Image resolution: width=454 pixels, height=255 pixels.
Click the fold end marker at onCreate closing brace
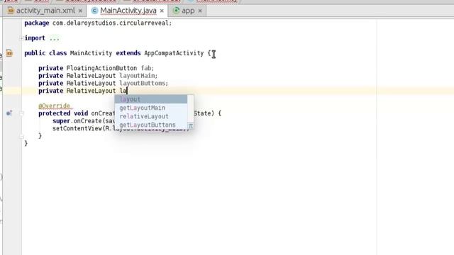coord(21,136)
